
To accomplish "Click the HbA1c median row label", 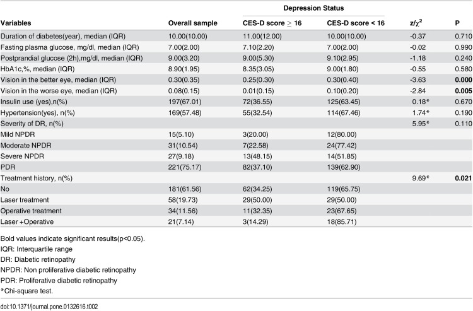I will tap(37, 69).
